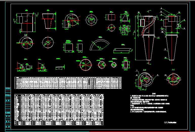Viewport: 195px width, 132px height.
Task: Select part callout number 14
Action: (x=179, y=12)
